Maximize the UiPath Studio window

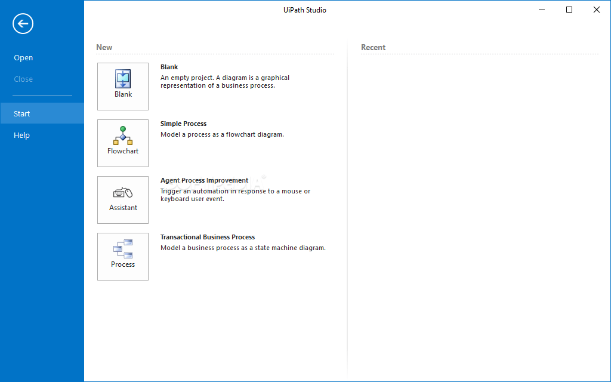[x=569, y=10]
